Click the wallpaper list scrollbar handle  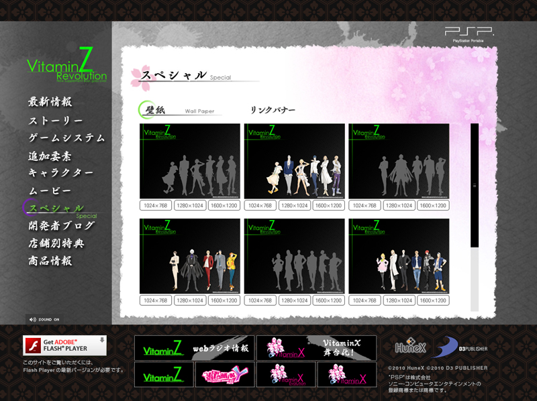[475, 186]
